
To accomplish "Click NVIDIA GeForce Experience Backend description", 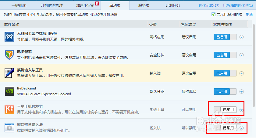I will tap(44, 94).
